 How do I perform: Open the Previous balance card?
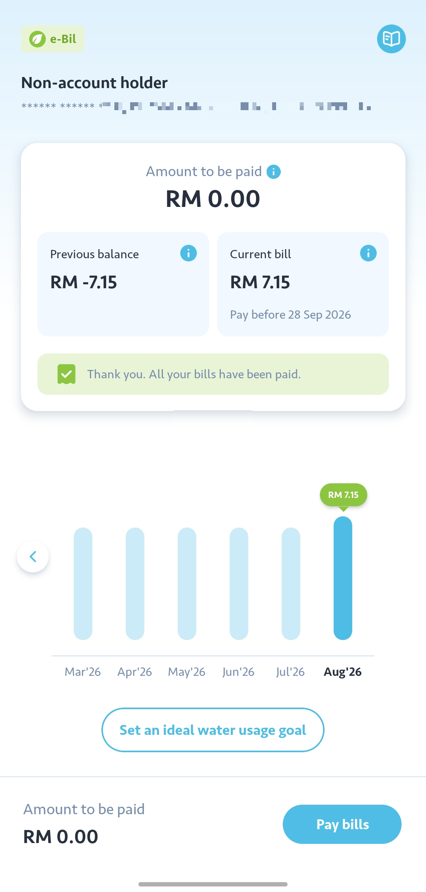[x=123, y=284]
